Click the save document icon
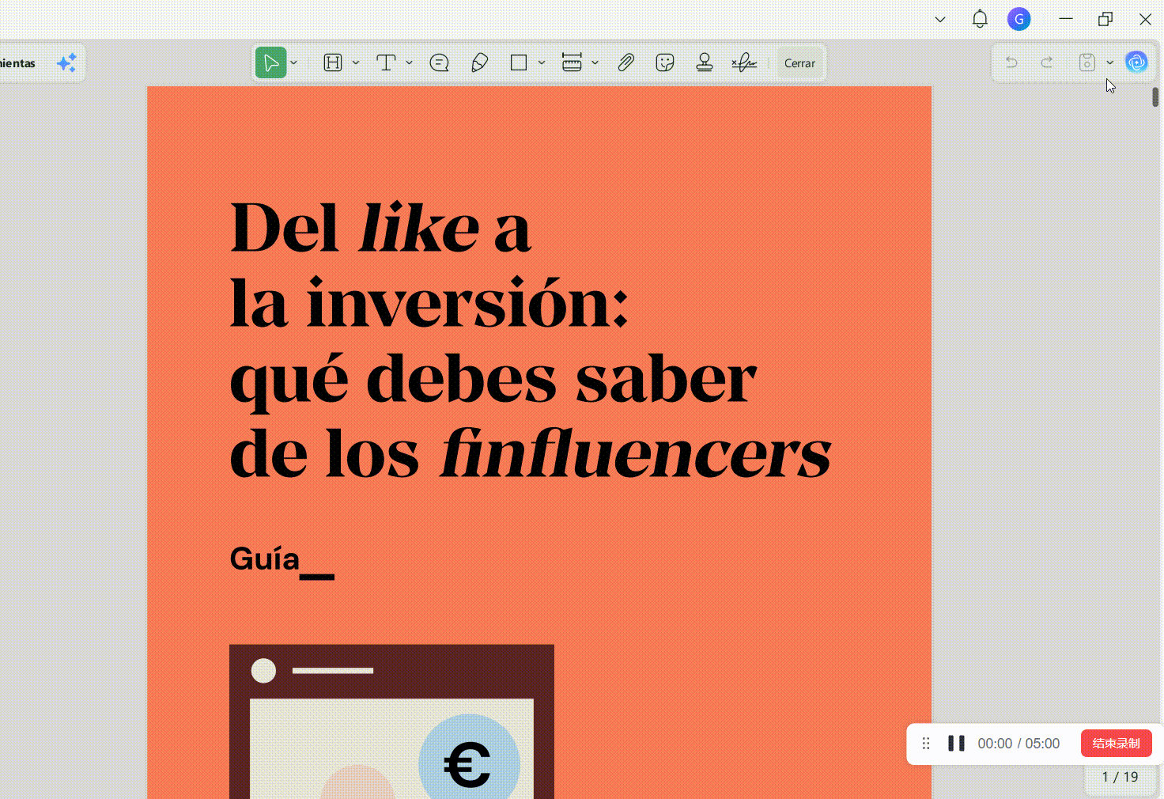 (x=1087, y=62)
